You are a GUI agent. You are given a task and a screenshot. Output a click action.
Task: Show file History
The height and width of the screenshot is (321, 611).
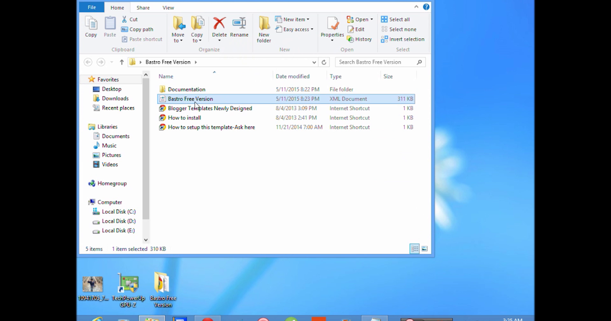(x=359, y=39)
